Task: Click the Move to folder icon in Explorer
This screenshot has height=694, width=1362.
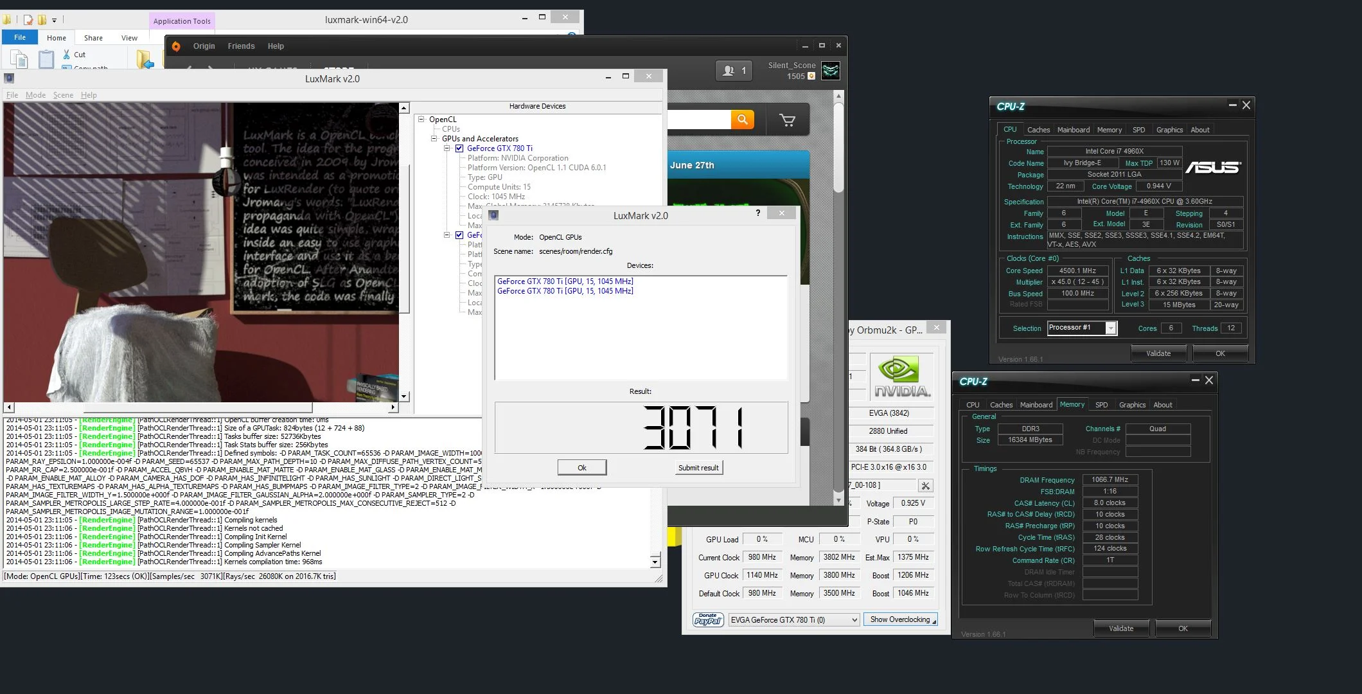Action: [x=145, y=59]
